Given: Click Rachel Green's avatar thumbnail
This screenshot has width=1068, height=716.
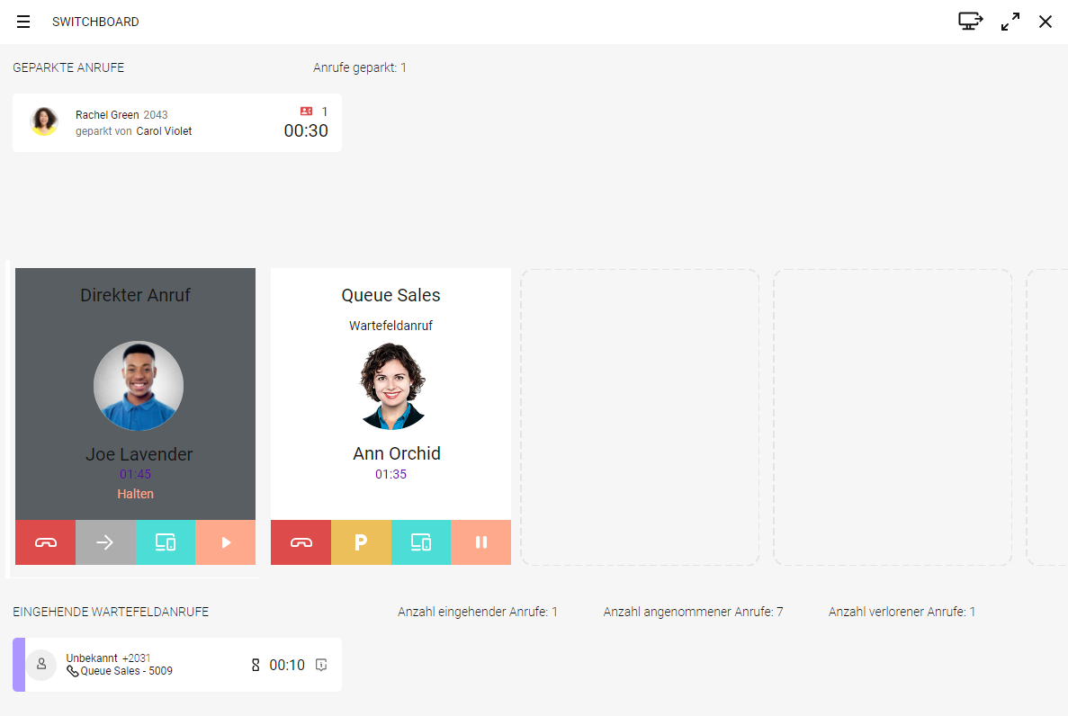Looking at the screenshot, I should (x=44, y=122).
